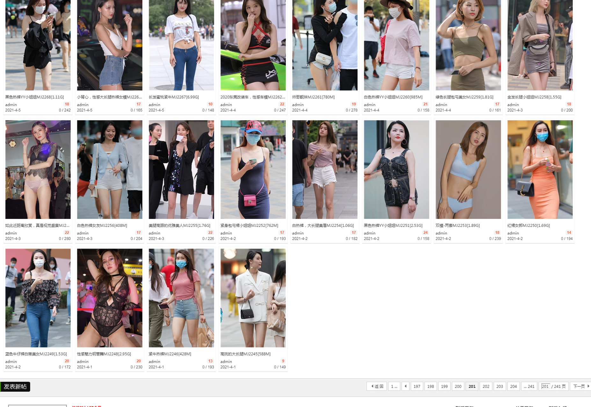The height and width of the screenshot is (407, 591).
Task: Open title link 高挑的大长腿MJ2245[588M]
Action: [245, 354]
